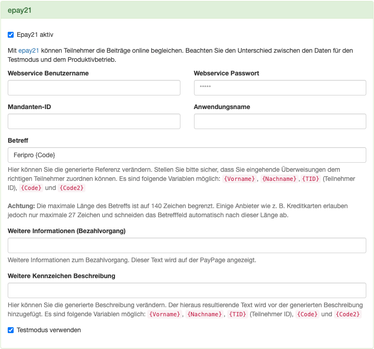374x349 pixels.
Task: Click {Code2} variable in Beschreibung help
Action: click(348, 314)
